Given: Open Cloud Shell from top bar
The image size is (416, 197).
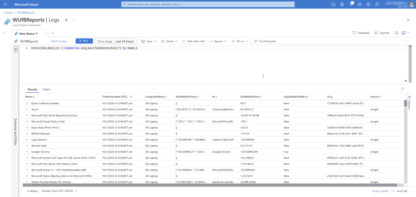Looking at the screenshot, I should coord(334,4).
